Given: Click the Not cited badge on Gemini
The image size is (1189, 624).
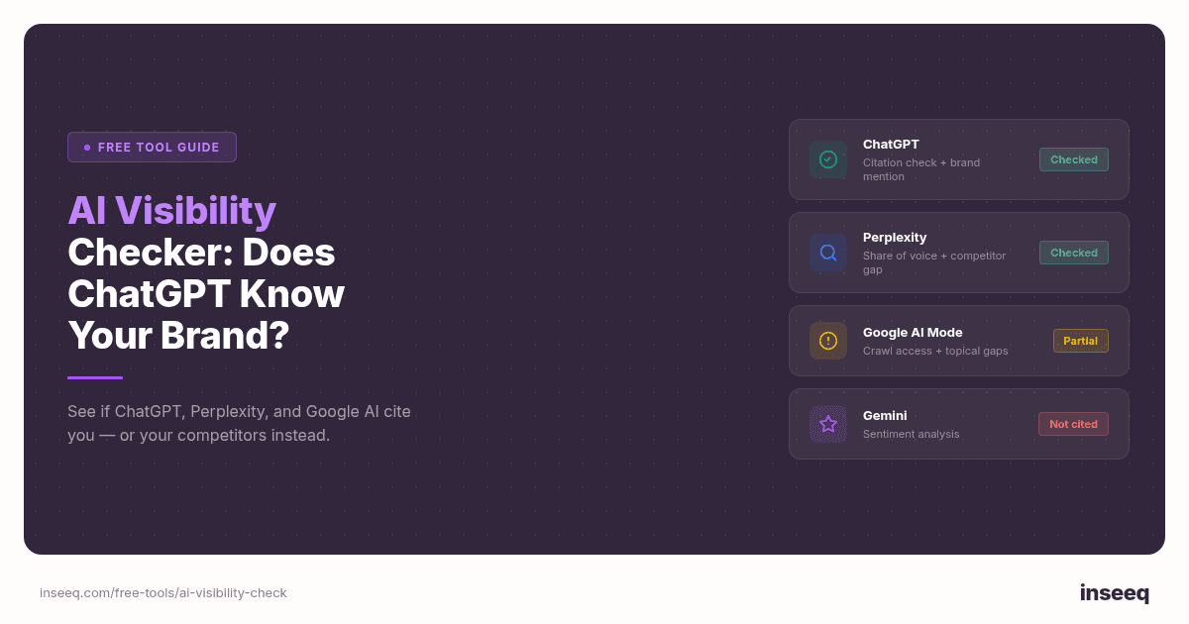Looking at the screenshot, I should [x=1073, y=424].
